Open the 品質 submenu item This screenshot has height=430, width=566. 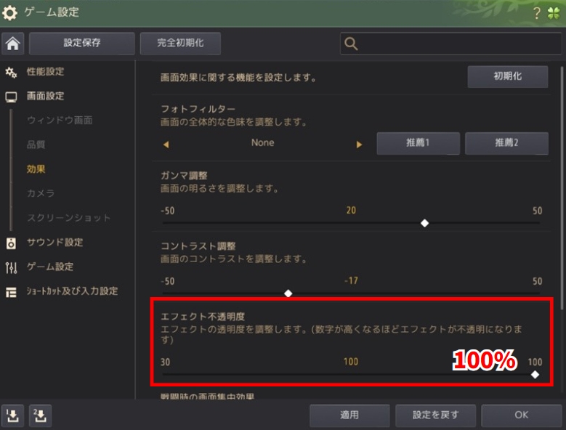click(36, 145)
